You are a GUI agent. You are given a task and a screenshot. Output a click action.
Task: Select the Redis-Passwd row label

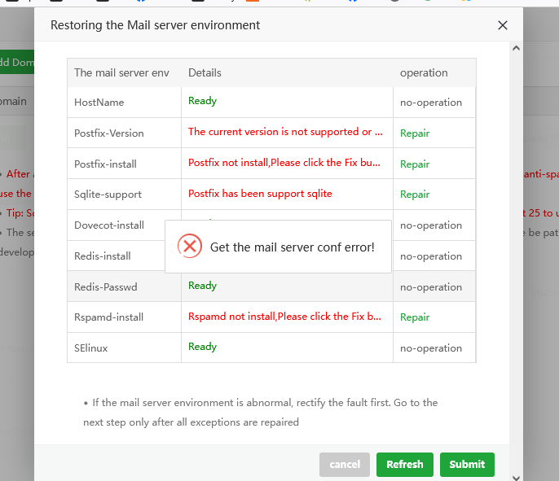(x=105, y=286)
